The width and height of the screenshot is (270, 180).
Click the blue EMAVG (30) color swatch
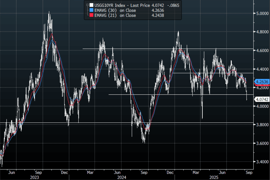point(91,10)
